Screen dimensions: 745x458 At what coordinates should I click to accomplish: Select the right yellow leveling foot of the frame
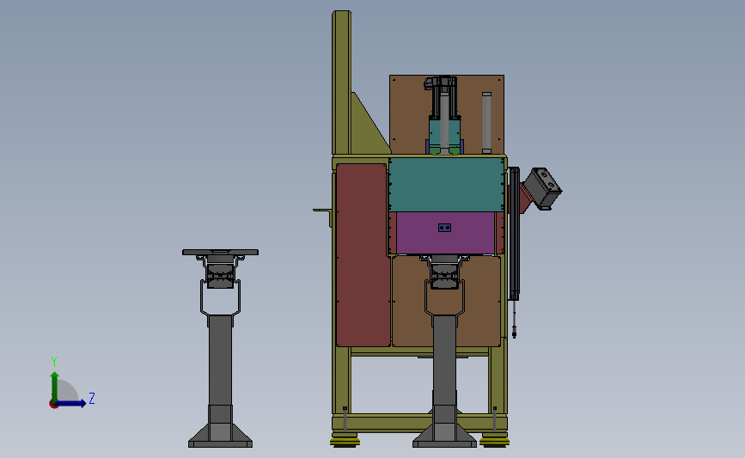495,442
